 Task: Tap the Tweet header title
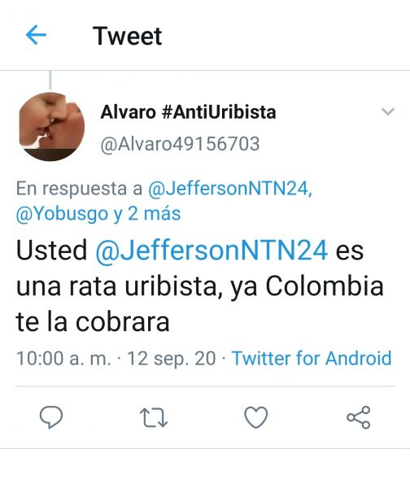tap(128, 36)
